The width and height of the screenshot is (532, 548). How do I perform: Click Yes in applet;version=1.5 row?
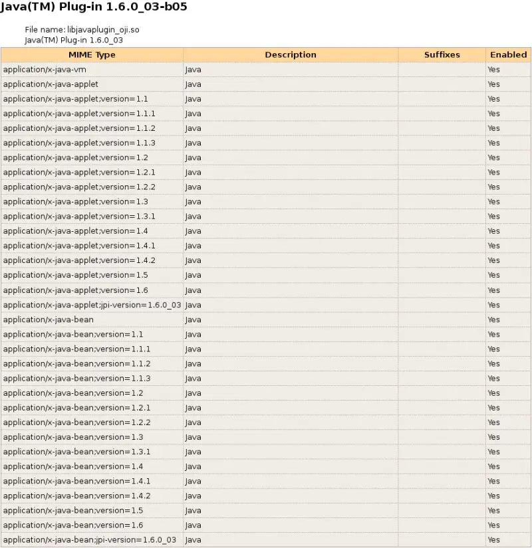pyautogui.click(x=494, y=275)
